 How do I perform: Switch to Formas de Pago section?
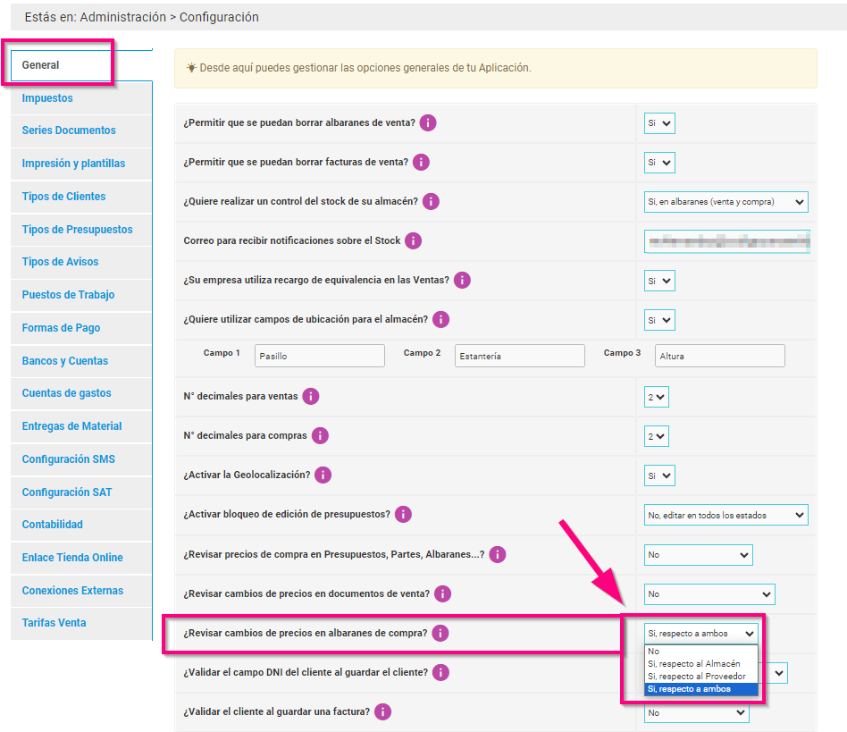[61, 328]
